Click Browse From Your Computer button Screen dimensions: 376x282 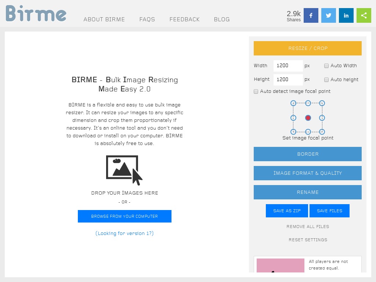pyautogui.click(x=124, y=216)
